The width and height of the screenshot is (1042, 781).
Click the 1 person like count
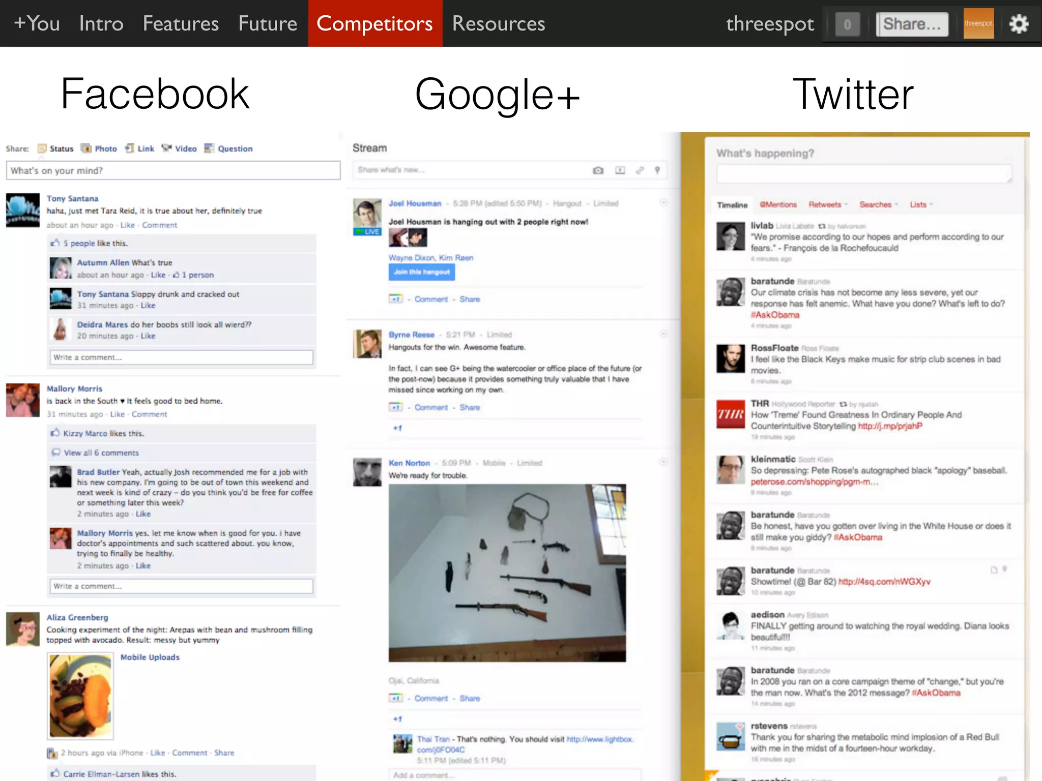(x=198, y=275)
